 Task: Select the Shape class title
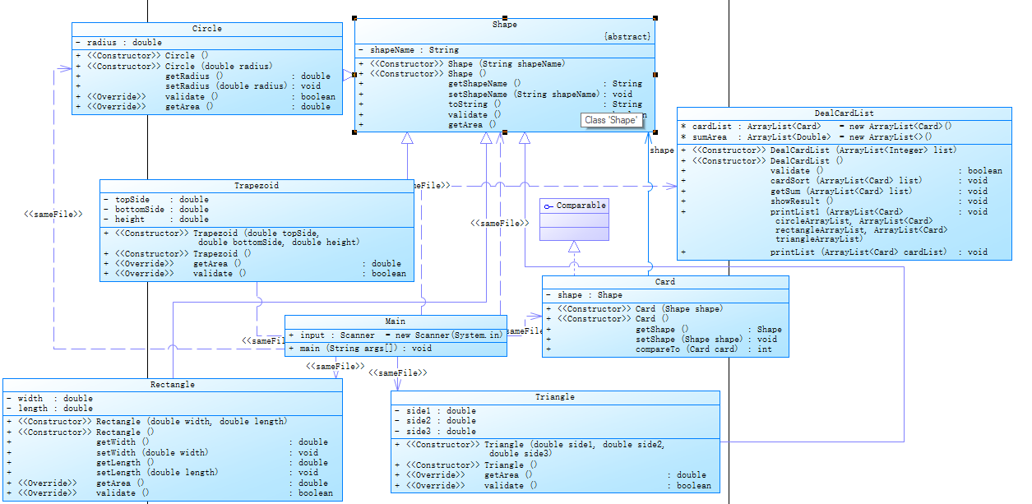(x=504, y=25)
